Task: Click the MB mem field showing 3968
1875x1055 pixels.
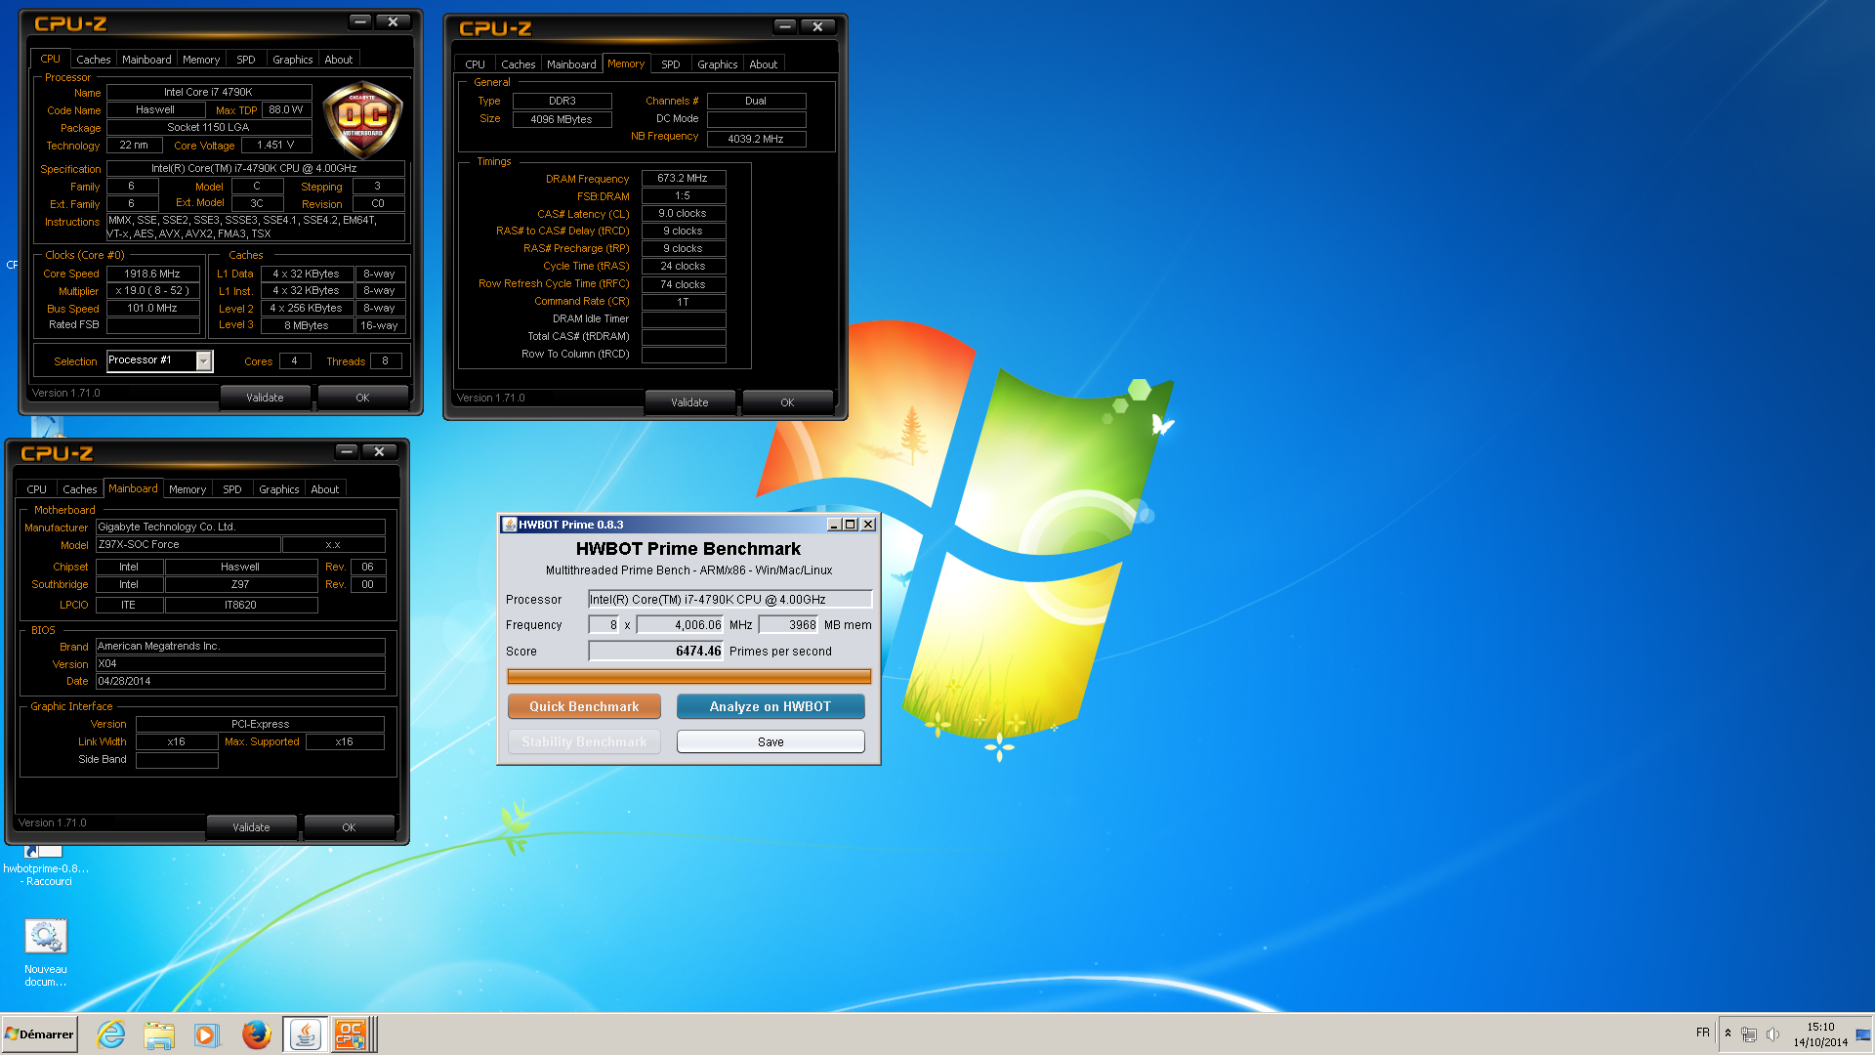Action: (788, 625)
